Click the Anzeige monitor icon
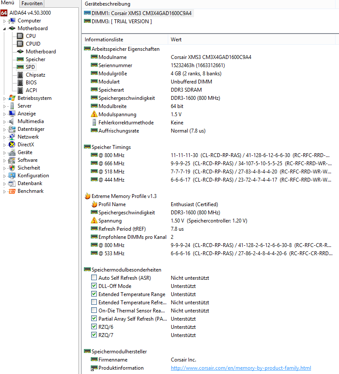 (x=12, y=114)
